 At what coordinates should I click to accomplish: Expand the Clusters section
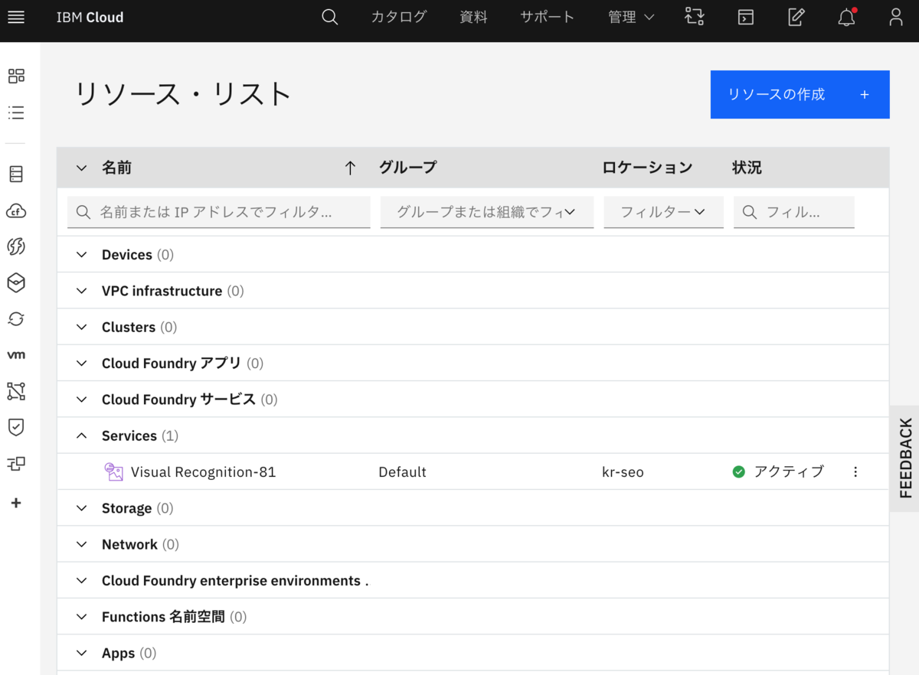pyautogui.click(x=82, y=327)
